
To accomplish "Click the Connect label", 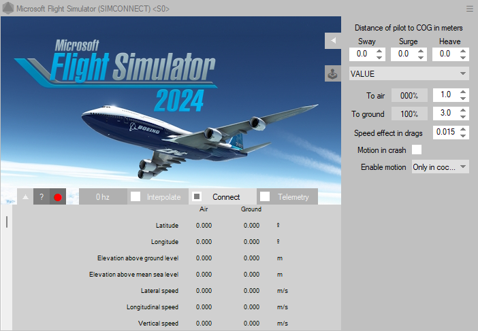I will [226, 197].
